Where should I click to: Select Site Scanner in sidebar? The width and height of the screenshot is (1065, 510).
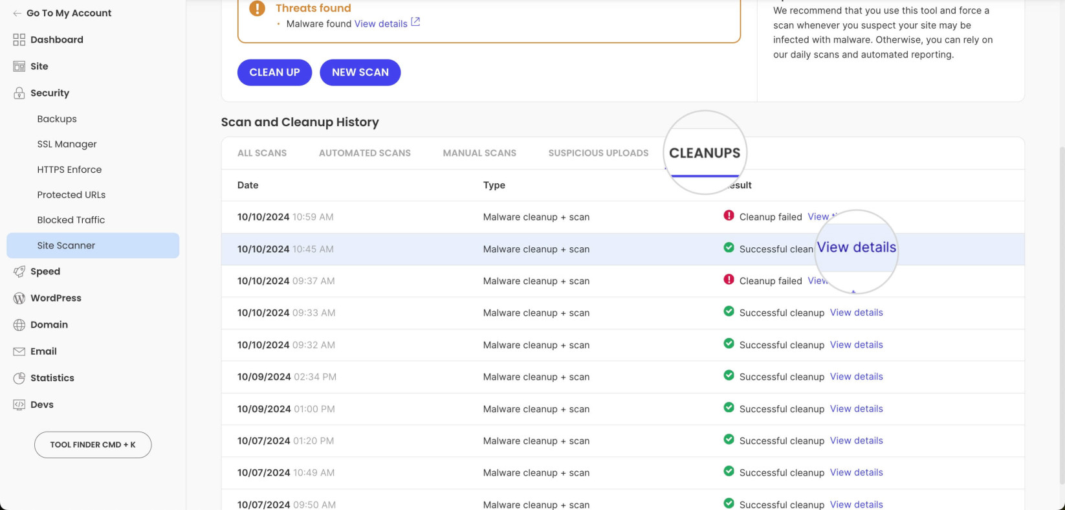(x=93, y=245)
